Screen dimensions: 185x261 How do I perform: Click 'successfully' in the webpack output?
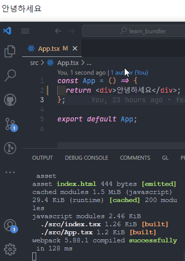(x=153, y=240)
